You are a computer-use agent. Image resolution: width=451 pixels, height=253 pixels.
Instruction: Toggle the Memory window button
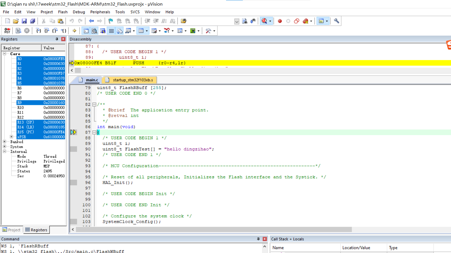141,31
